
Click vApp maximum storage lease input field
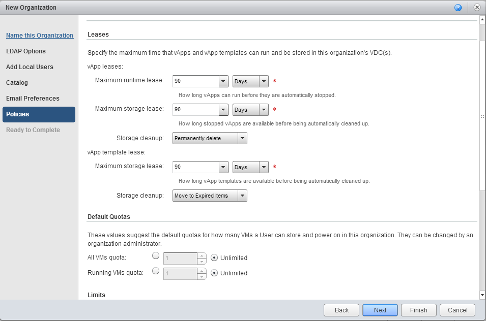coord(195,110)
